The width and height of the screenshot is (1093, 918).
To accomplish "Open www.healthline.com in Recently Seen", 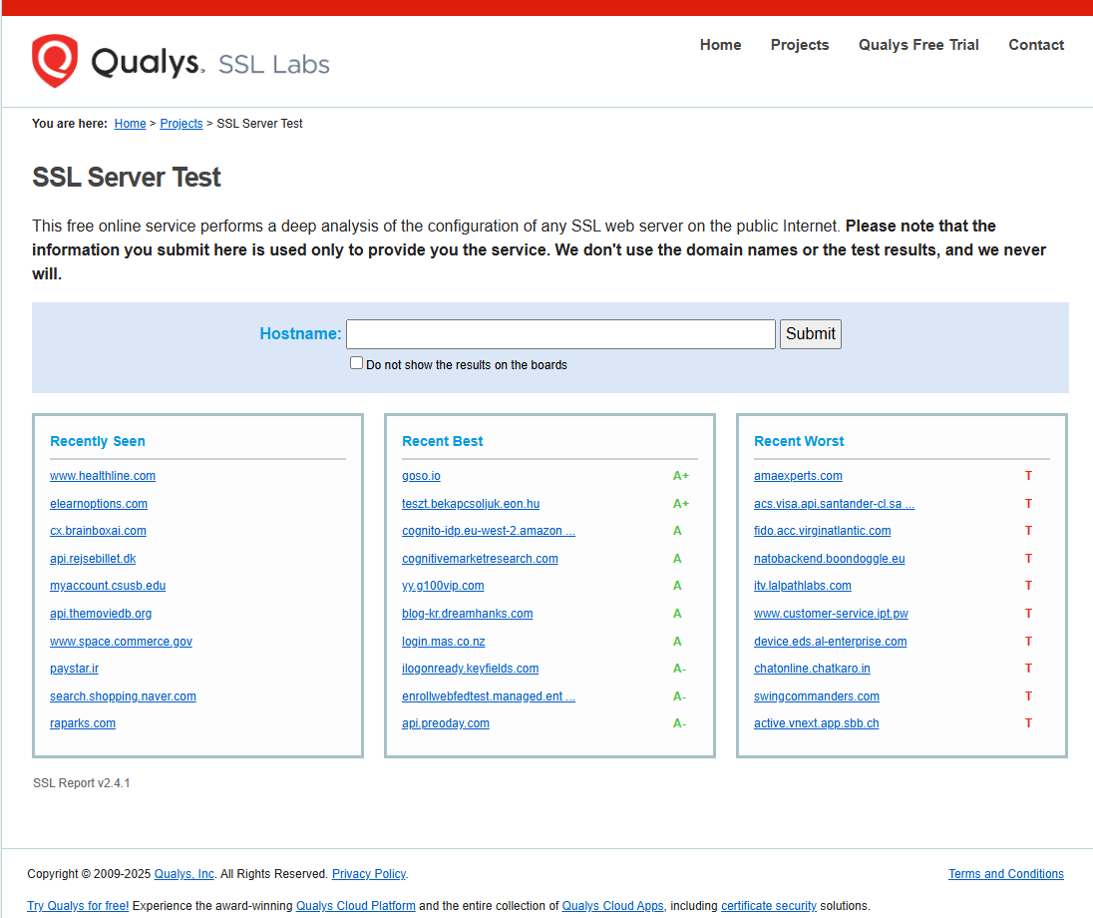I will 103,476.
